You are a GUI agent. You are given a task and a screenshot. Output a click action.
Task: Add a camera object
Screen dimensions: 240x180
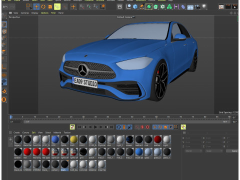click(x=197, y=7)
